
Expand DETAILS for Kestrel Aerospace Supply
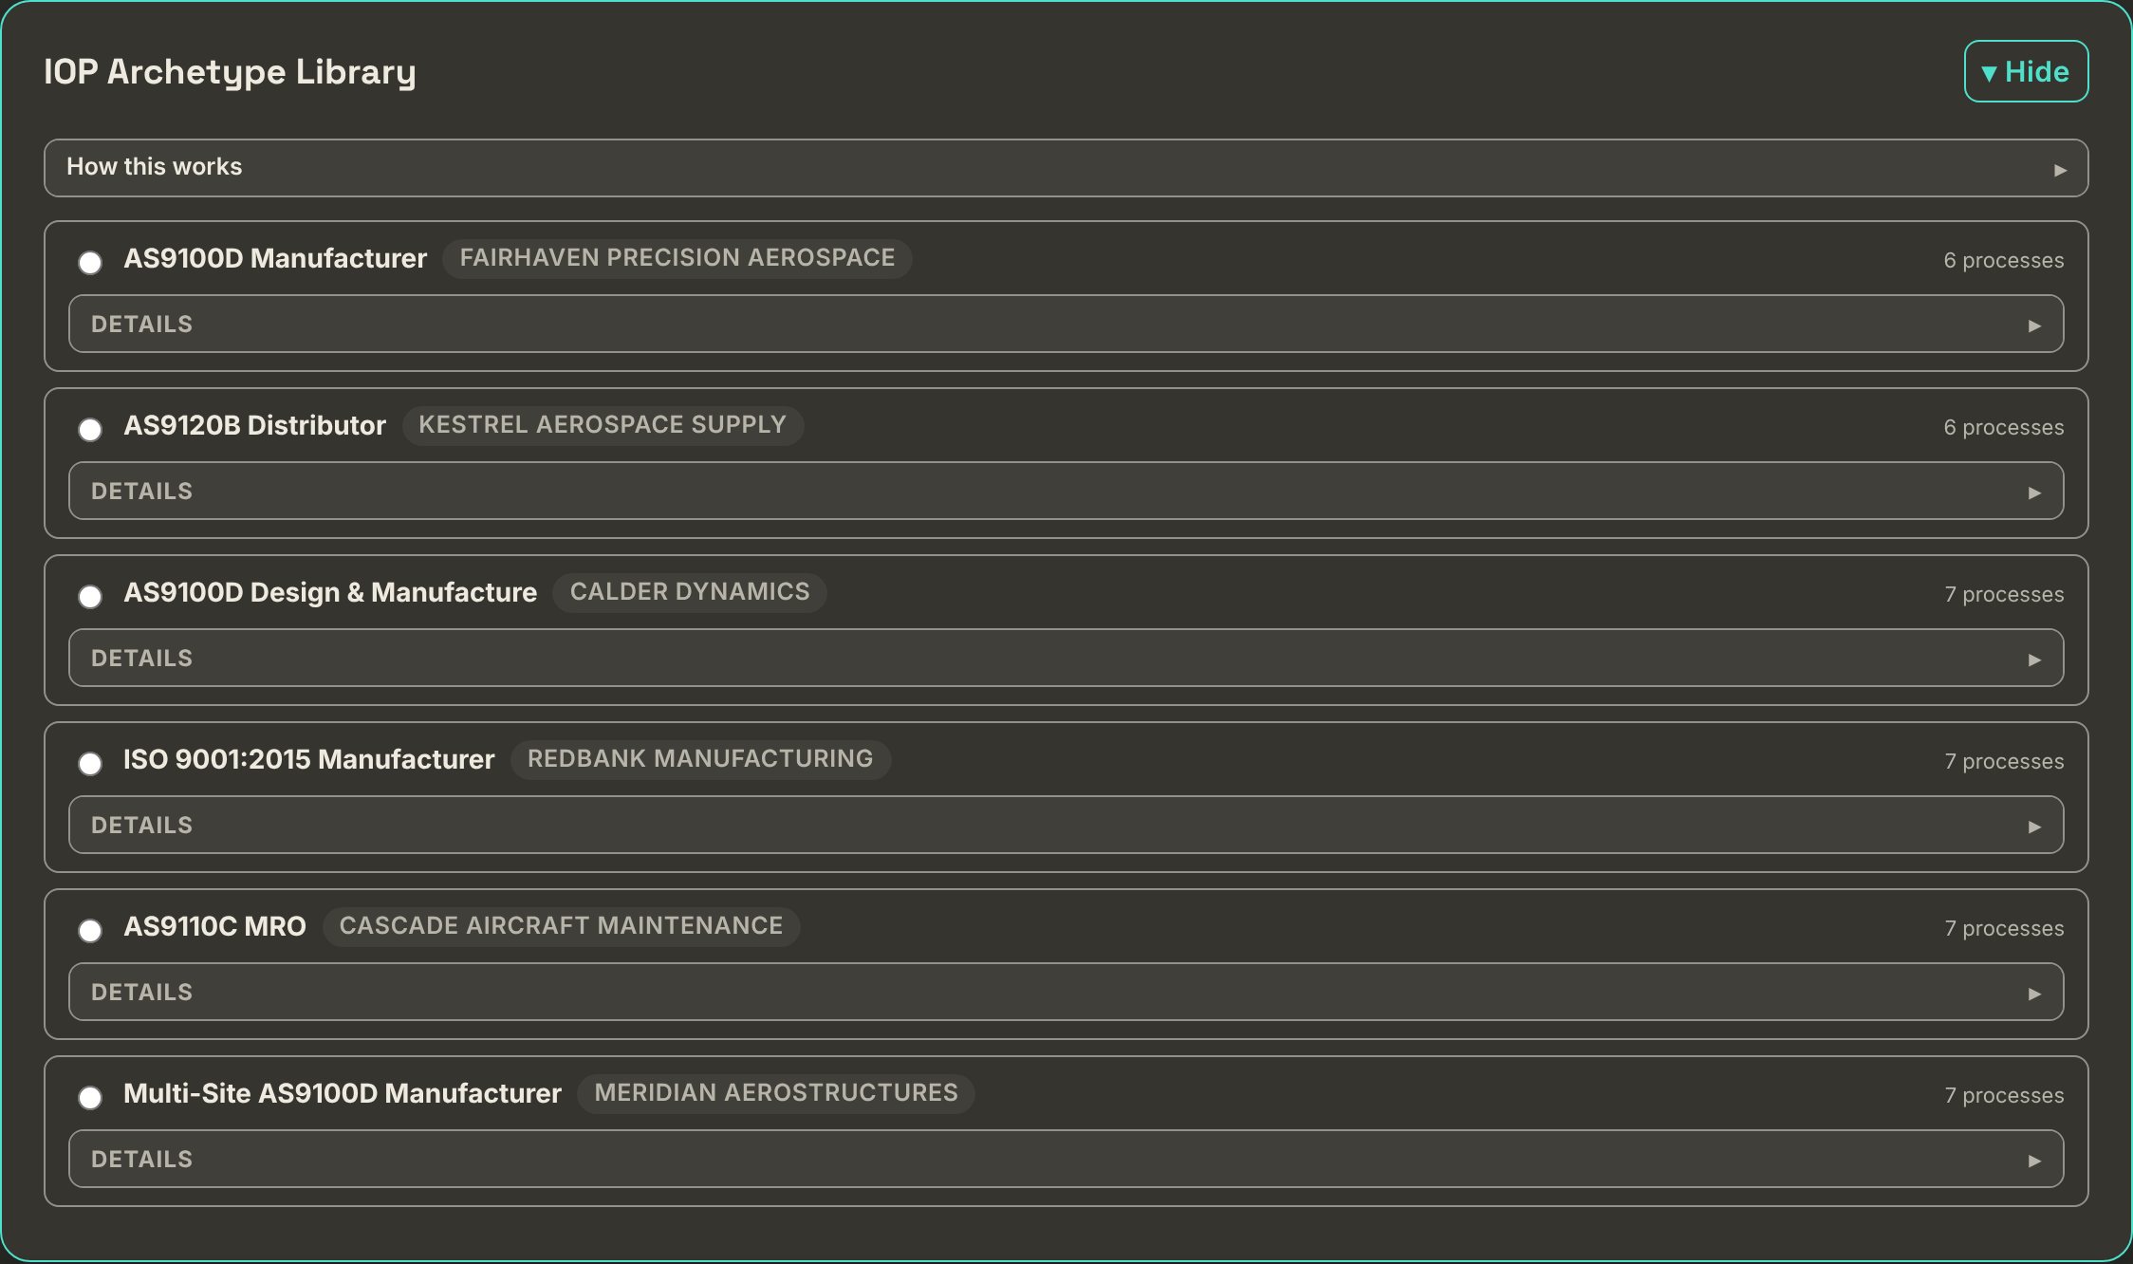tap(1066, 491)
